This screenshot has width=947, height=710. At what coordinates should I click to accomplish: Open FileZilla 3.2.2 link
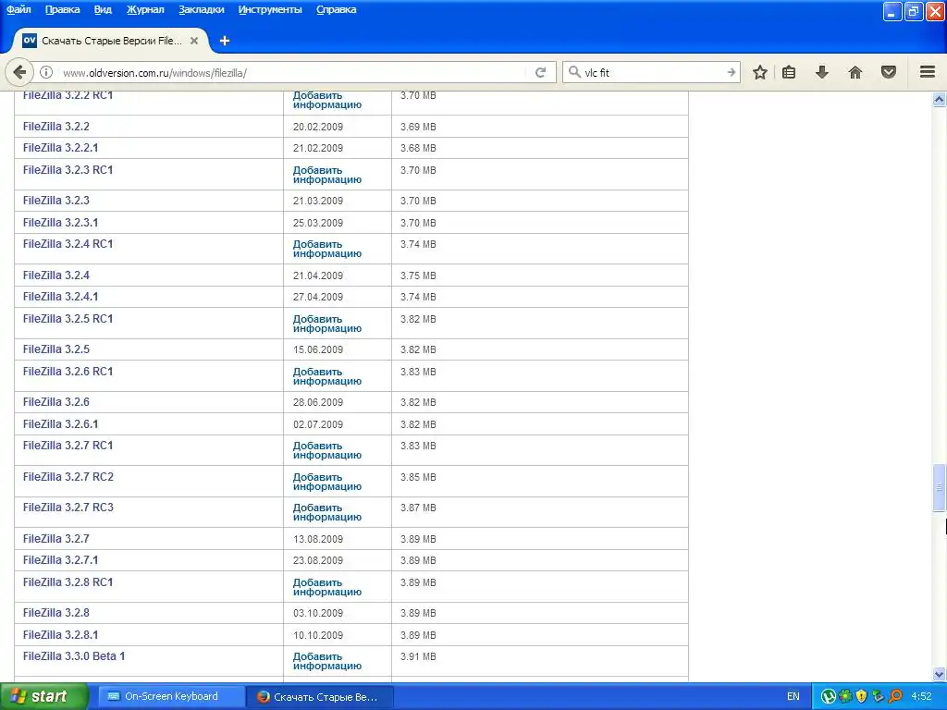tap(56, 126)
